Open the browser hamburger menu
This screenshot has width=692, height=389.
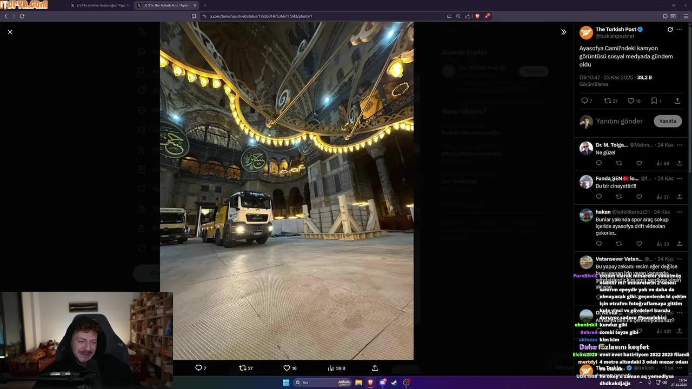coord(686,16)
